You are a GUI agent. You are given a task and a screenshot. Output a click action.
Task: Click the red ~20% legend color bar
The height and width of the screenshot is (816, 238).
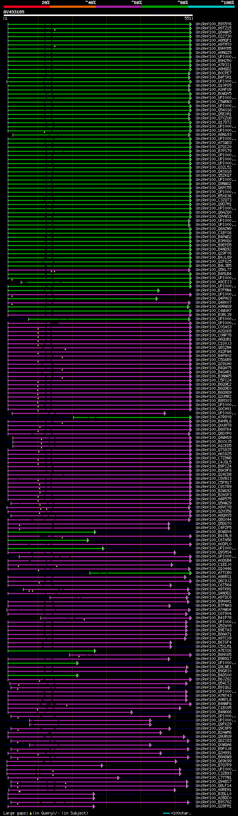coord(26,7)
